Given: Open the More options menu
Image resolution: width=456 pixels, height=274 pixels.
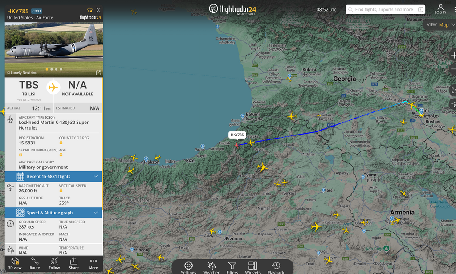Looking at the screenshot, I should coord(94,263).
